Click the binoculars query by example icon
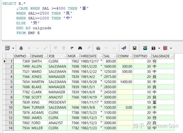 click(x=80, y=48)
